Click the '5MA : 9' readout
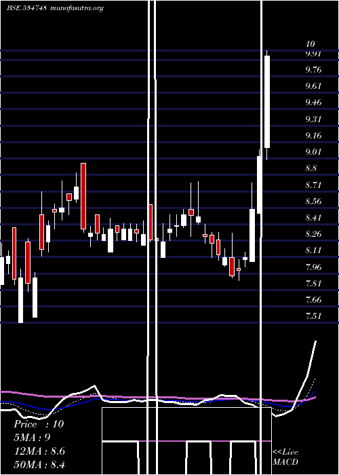The height and width of the screenshot is (475, 339). pos(32,438)
